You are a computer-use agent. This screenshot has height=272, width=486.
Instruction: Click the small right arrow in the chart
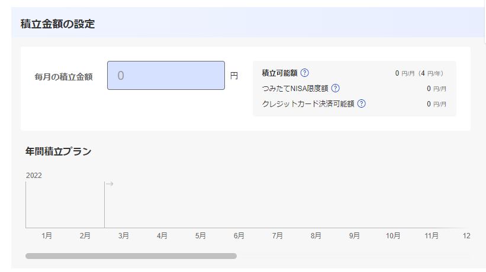coord(110,184)
